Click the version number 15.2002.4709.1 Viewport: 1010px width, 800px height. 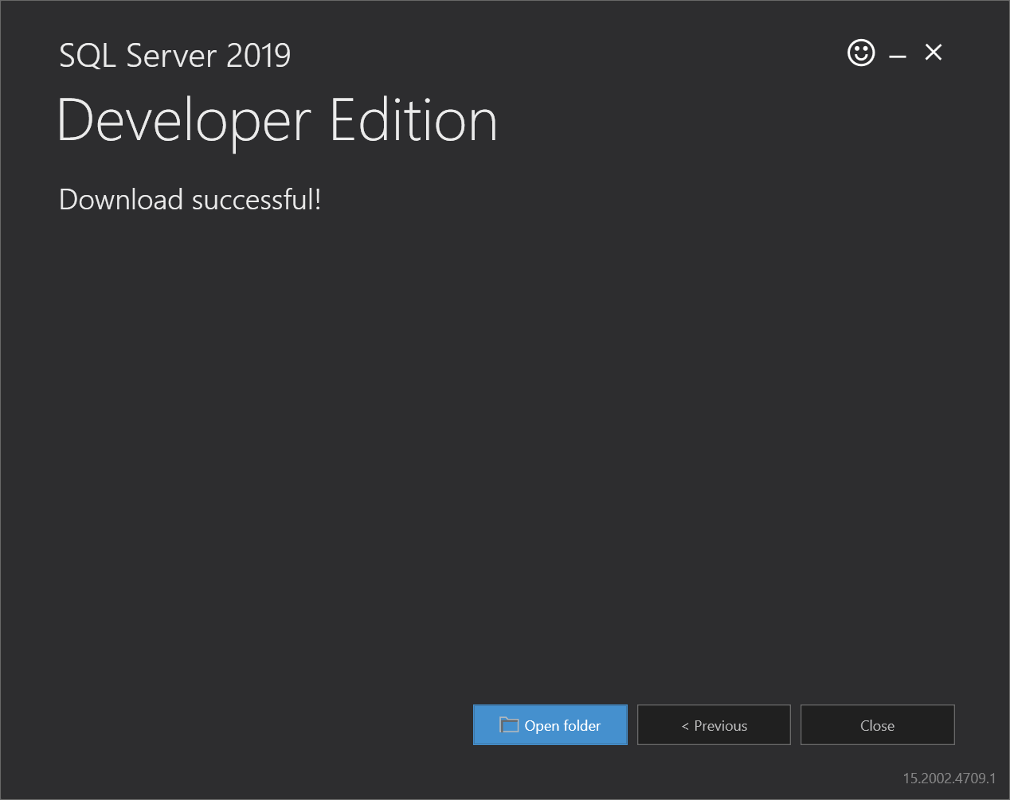pyautogui.click(x=949, y=778)
